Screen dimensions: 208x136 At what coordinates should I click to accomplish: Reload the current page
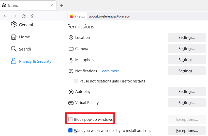(x=24, y=16)
